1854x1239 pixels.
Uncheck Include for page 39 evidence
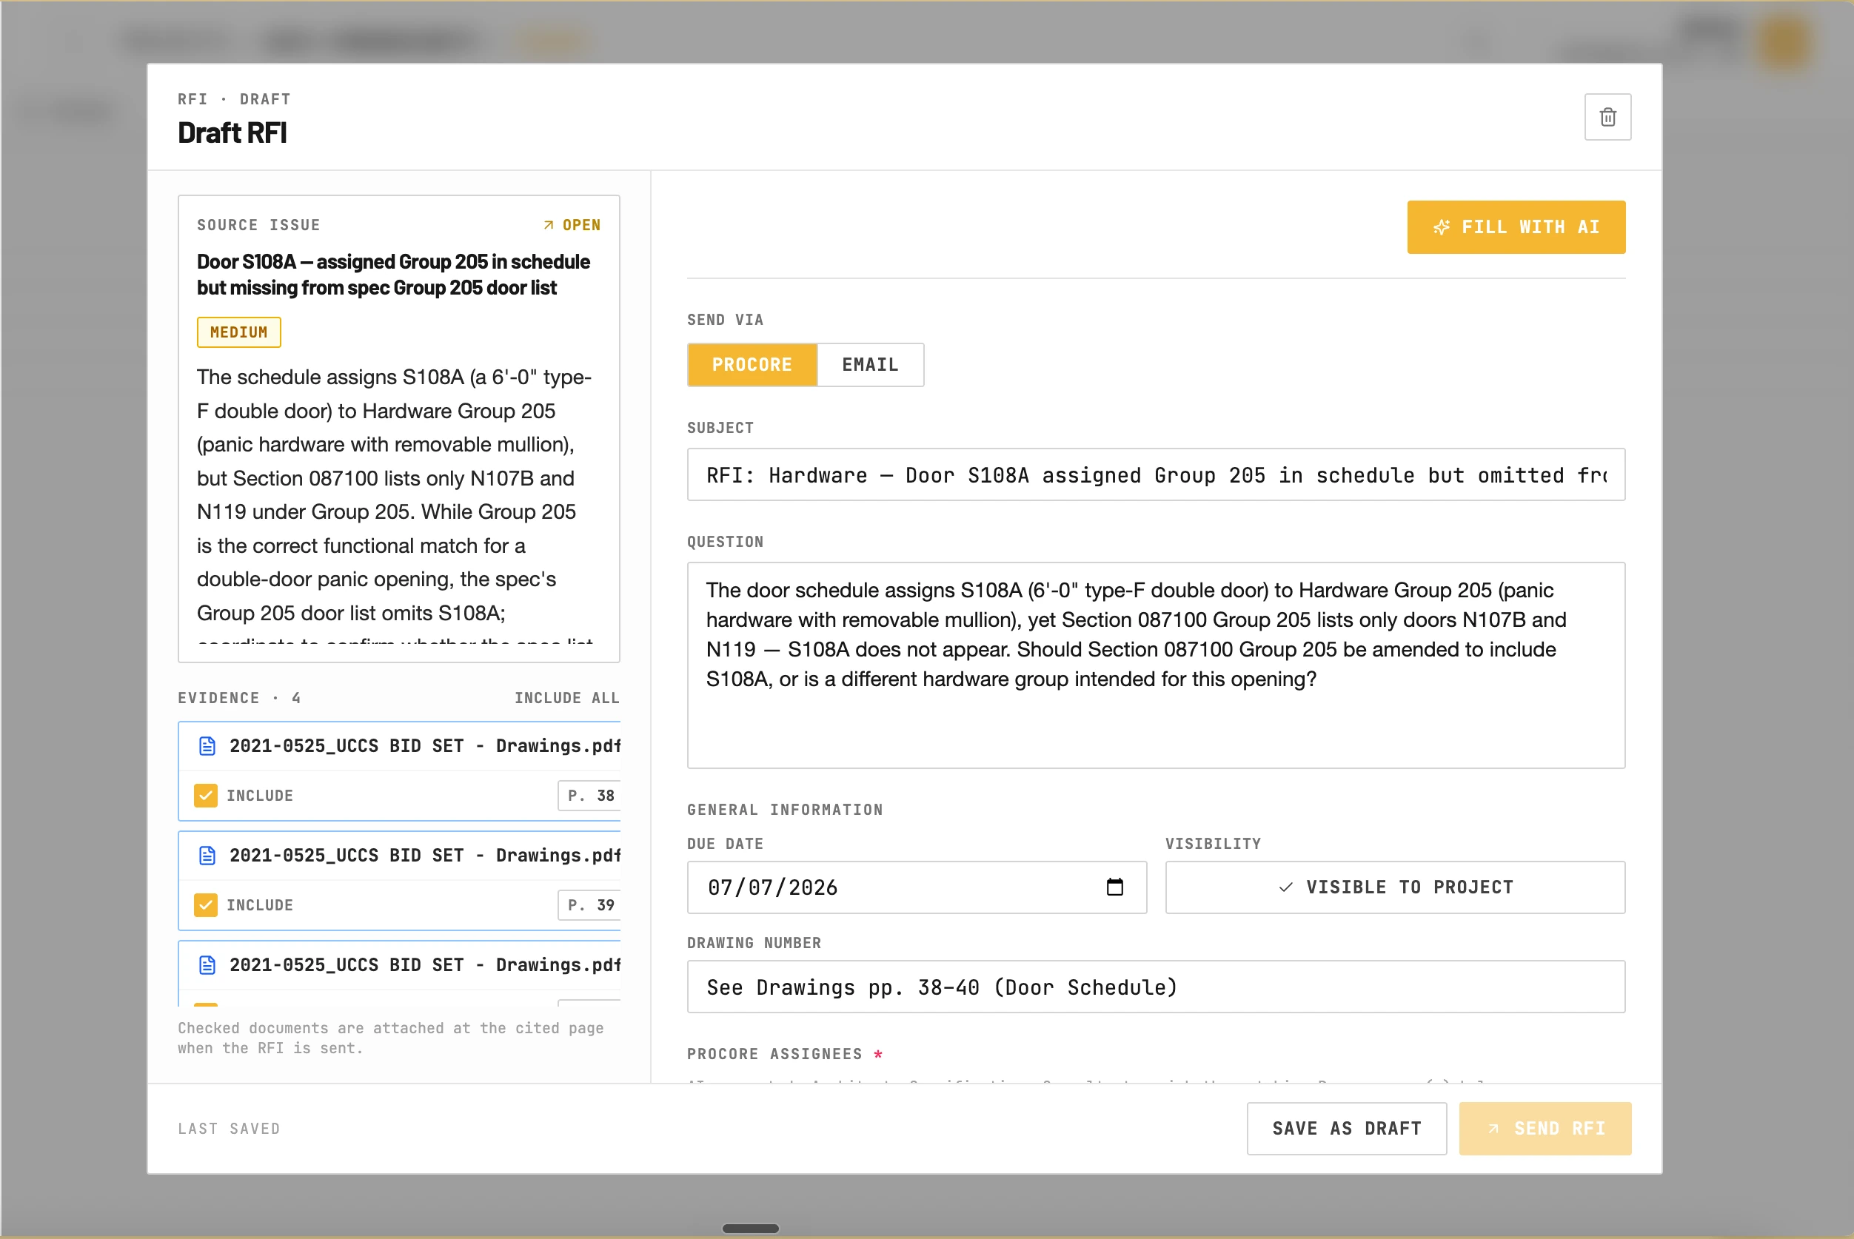coord(206,904)
